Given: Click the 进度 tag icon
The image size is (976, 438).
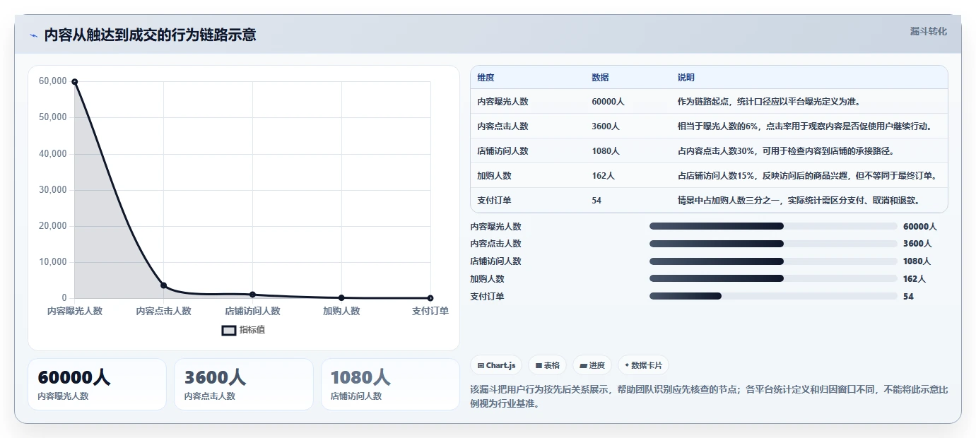Looking at the screenshot, I should click(x=583, y=365).
